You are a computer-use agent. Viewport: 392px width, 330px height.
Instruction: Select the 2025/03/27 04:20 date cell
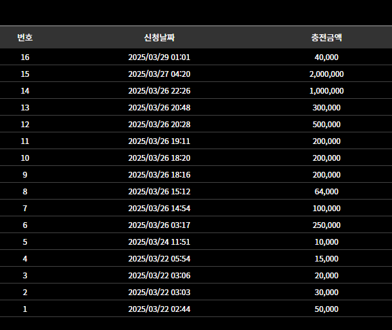tap(159, 74)
